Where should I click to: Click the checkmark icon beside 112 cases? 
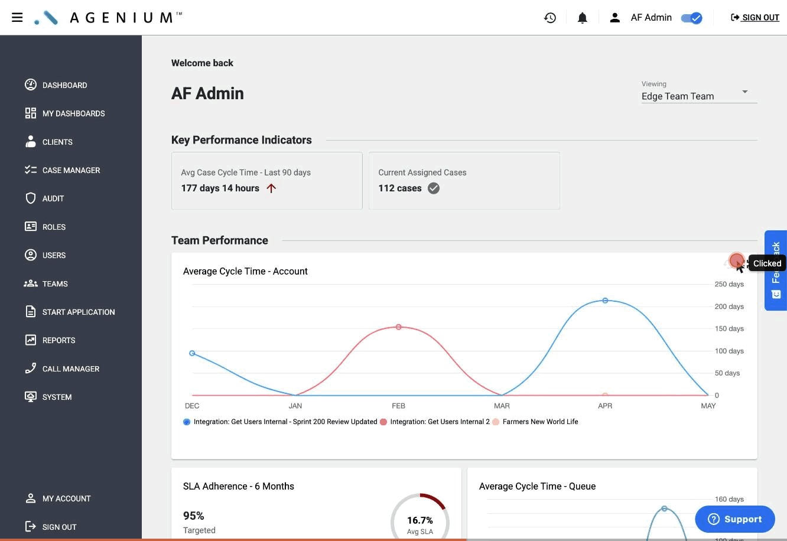[x=434, y=188]
